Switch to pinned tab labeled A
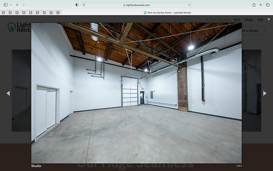The height and width of the screenshot is (171, 273). coord(17,12)
